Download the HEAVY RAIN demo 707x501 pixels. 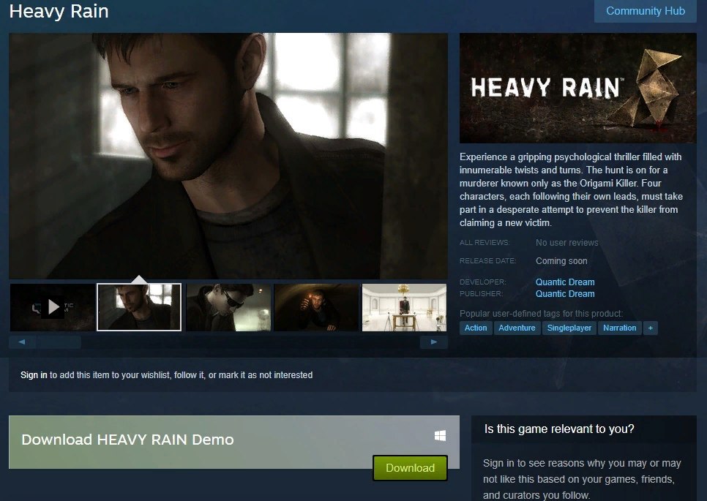pos(410,467)
